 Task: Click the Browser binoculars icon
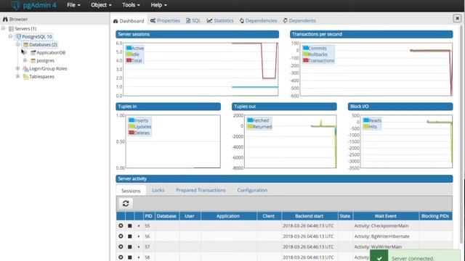coord(5,19)
